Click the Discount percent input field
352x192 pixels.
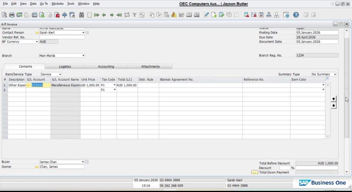pos(285,168)
